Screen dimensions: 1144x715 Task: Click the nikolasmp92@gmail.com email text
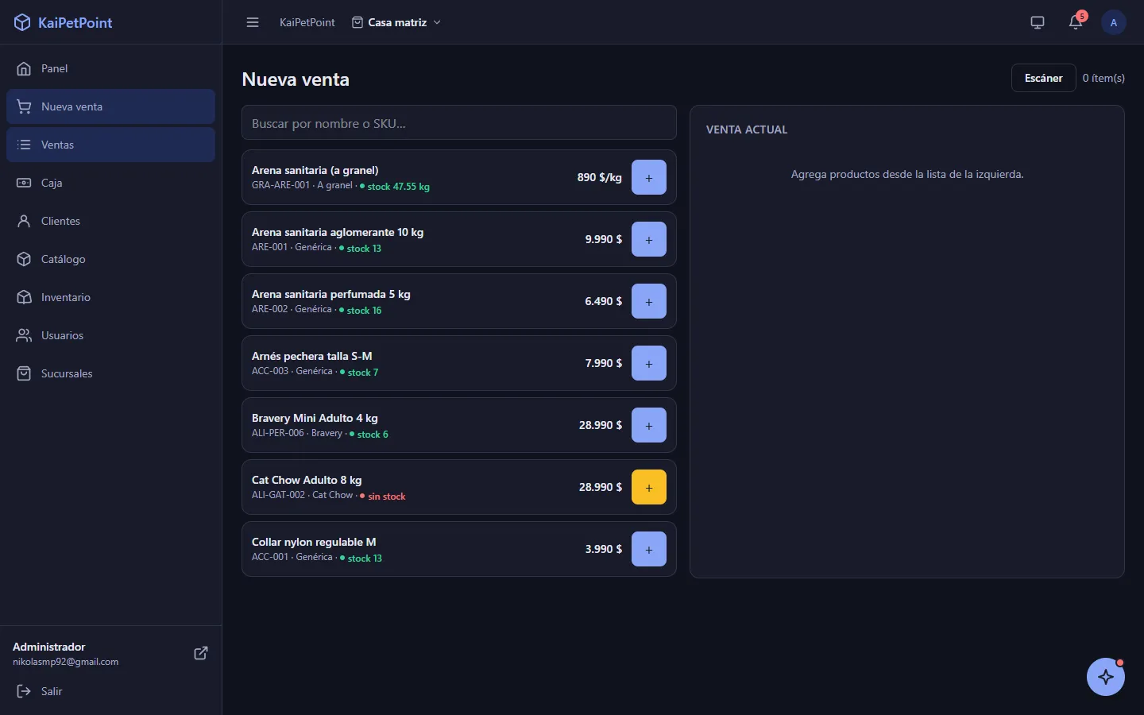[65, 662]
